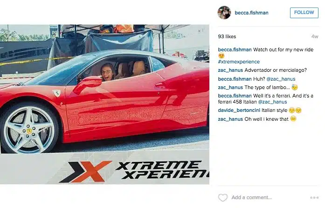Open the #xtremexperience hashtag
The image size is (325, 208).
pyautogui.click(x=239, y=62)
